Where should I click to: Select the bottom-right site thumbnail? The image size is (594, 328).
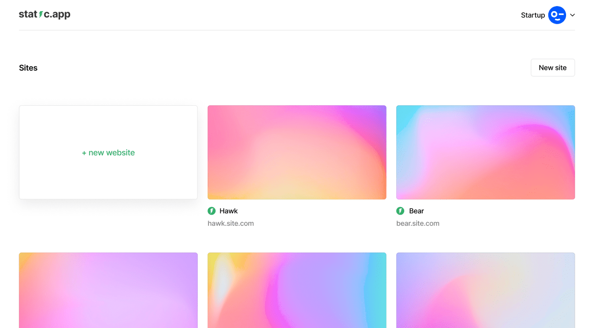485,290
